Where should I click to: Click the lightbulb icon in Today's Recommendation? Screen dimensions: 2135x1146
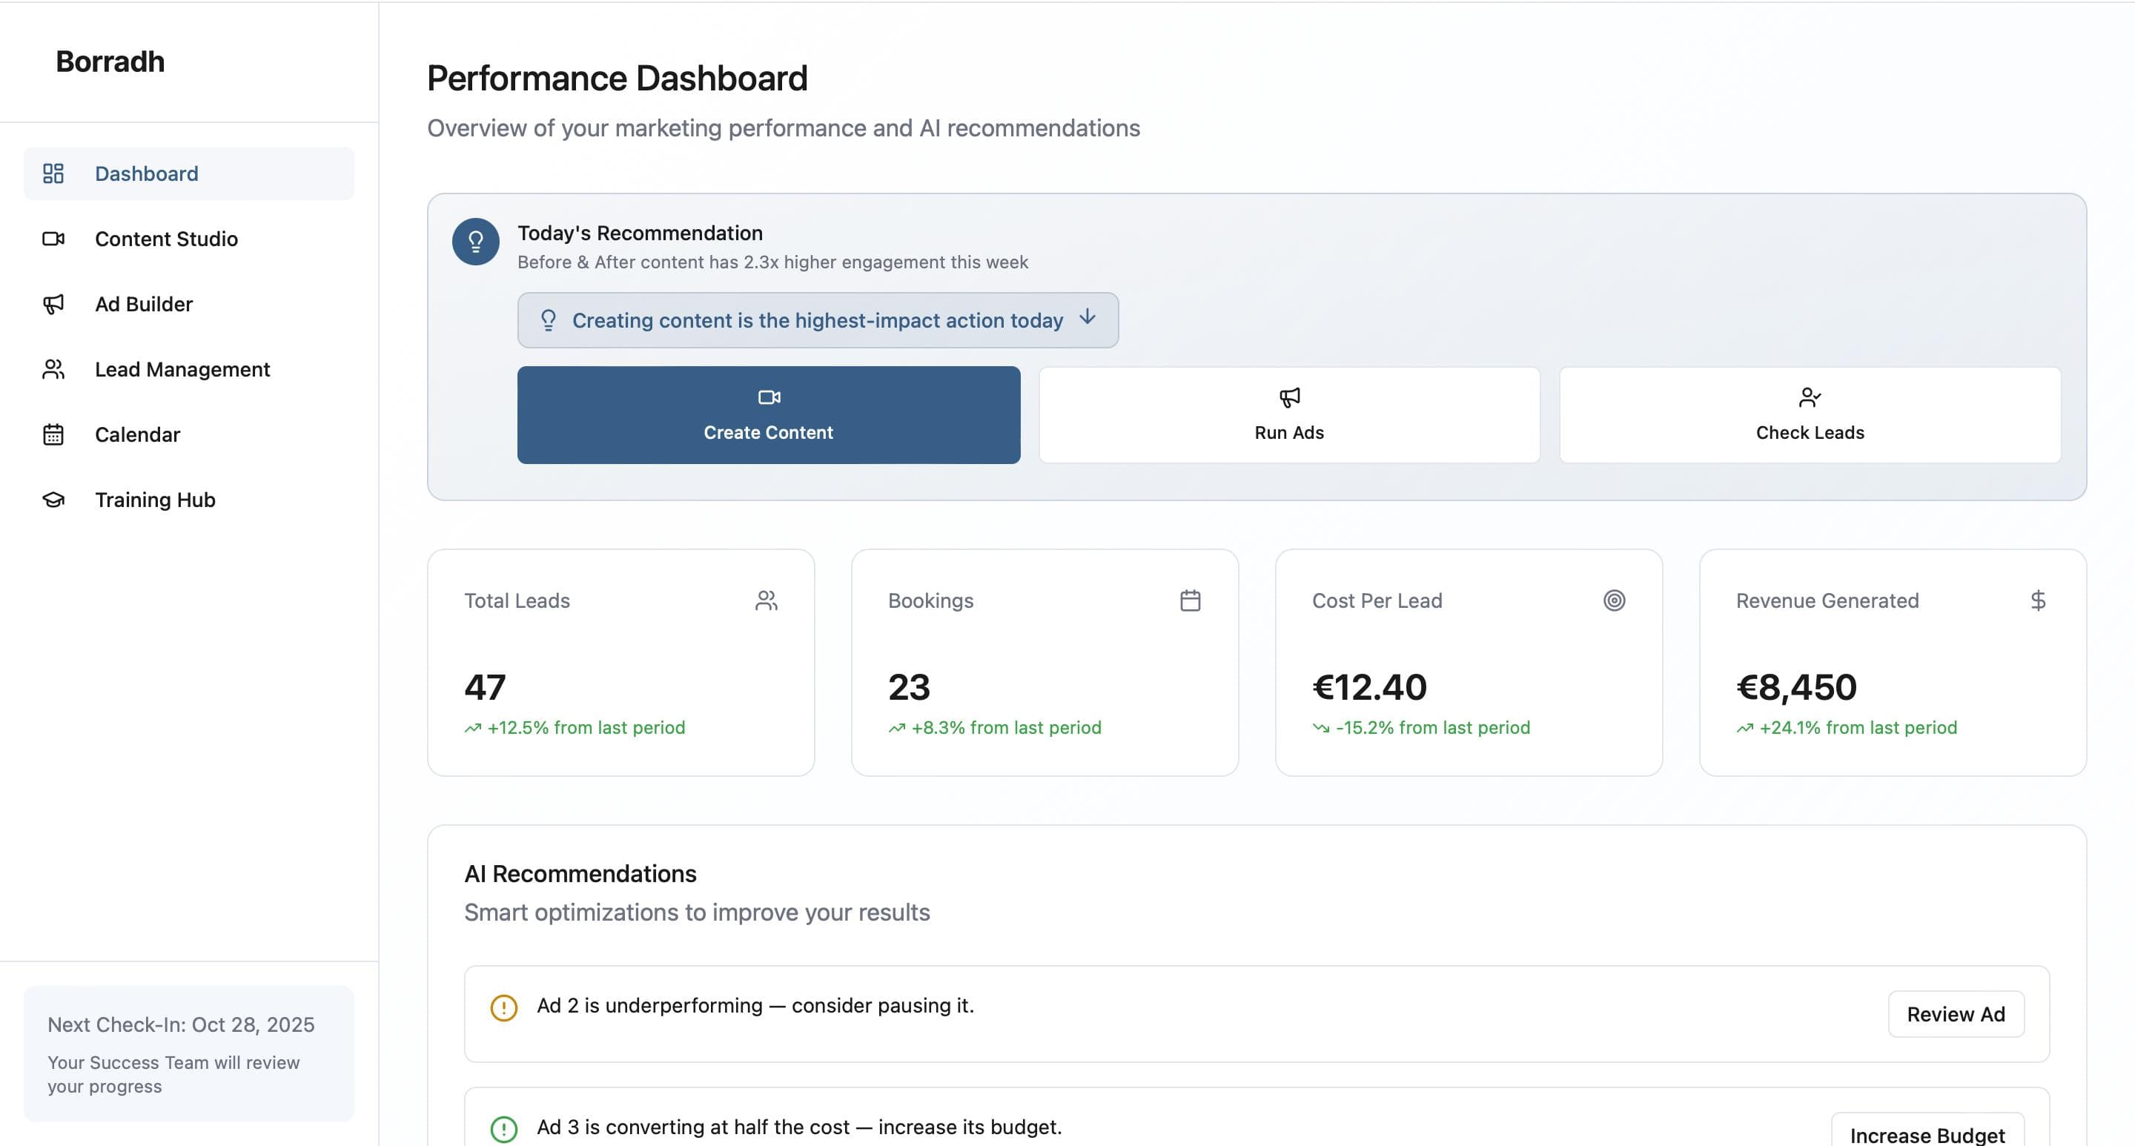coord(475,242)
